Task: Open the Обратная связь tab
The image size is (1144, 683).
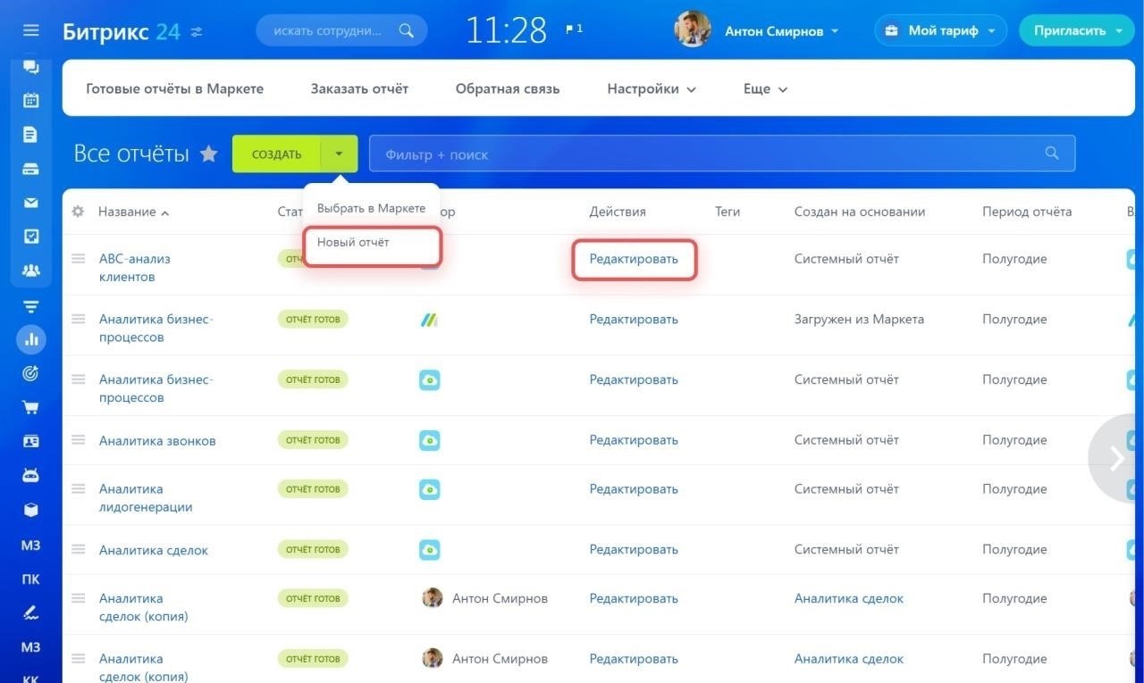Action: coord(508,88)
